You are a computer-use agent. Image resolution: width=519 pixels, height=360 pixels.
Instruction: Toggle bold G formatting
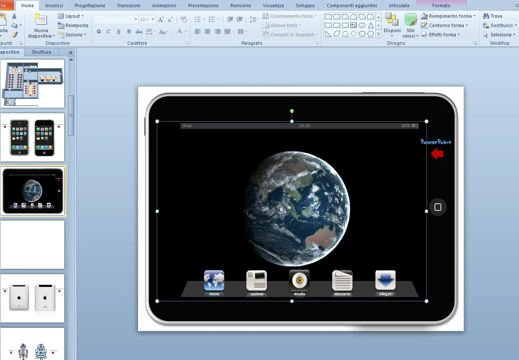tap(99, 32)
